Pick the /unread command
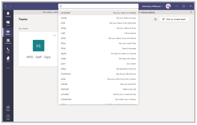The image size is (197, 125). (98, 94)
